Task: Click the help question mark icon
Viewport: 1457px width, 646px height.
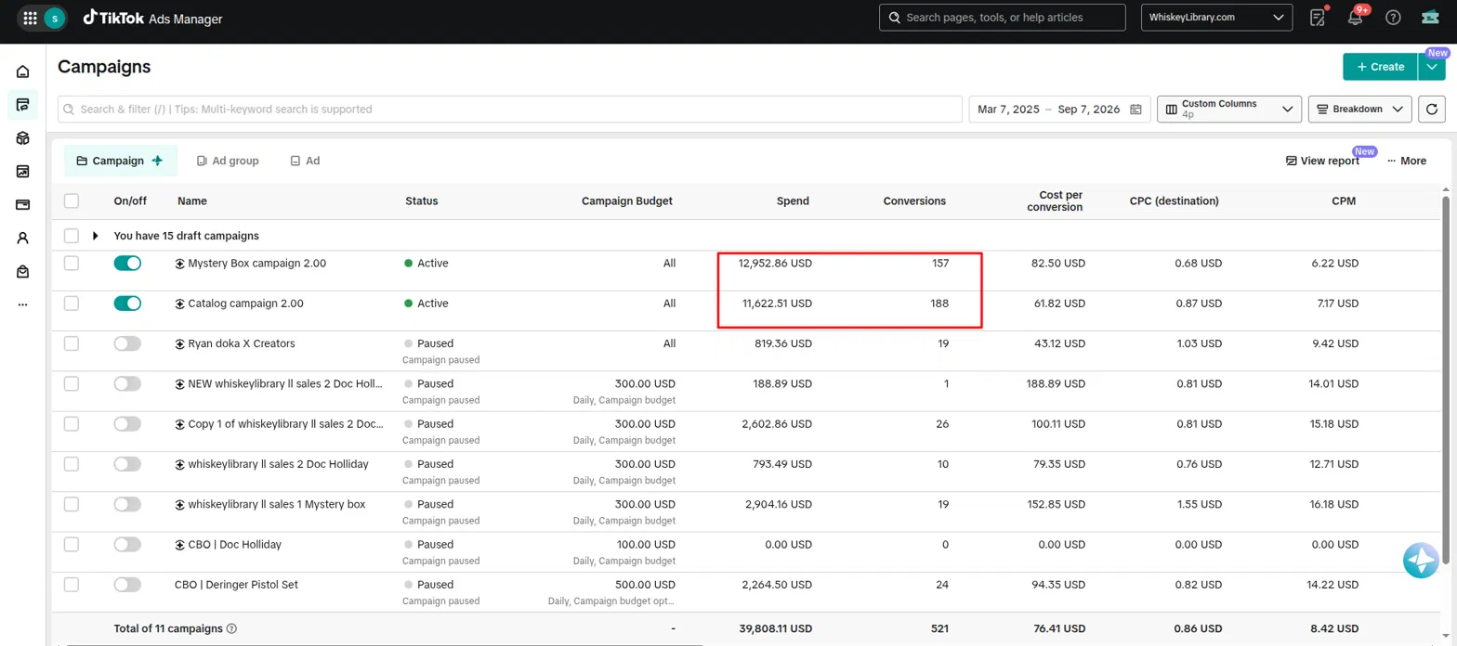Action: point(1393,18)
